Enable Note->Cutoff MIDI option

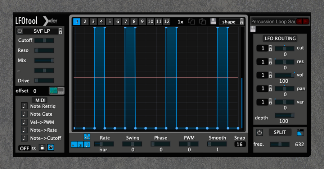pyautogui.click(x=24, y=138)
